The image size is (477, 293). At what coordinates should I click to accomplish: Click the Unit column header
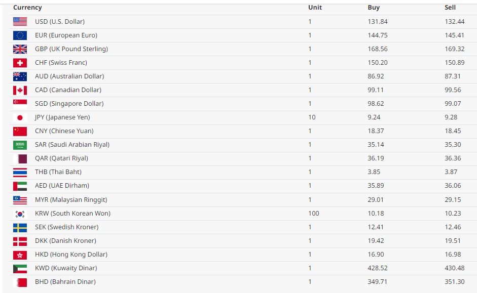click(315, 8)
